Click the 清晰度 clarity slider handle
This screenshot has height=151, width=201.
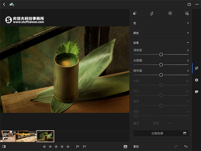pyautogui.click(x=161, y=54)
